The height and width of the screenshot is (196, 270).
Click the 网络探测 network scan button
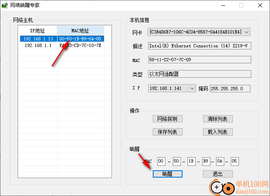click(167, 119)
